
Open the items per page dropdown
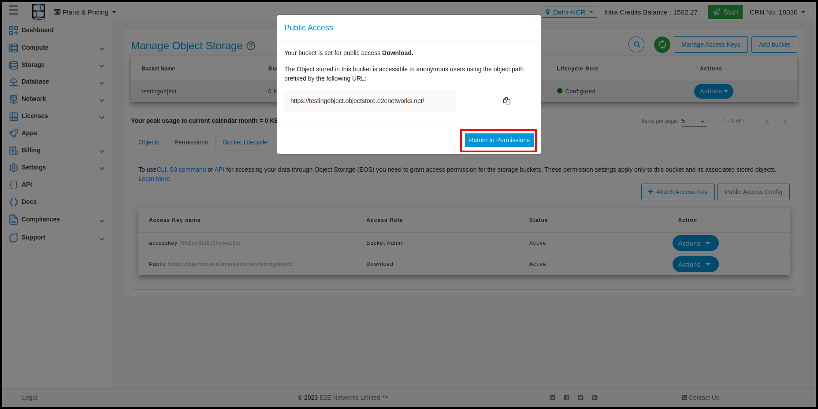694,122
